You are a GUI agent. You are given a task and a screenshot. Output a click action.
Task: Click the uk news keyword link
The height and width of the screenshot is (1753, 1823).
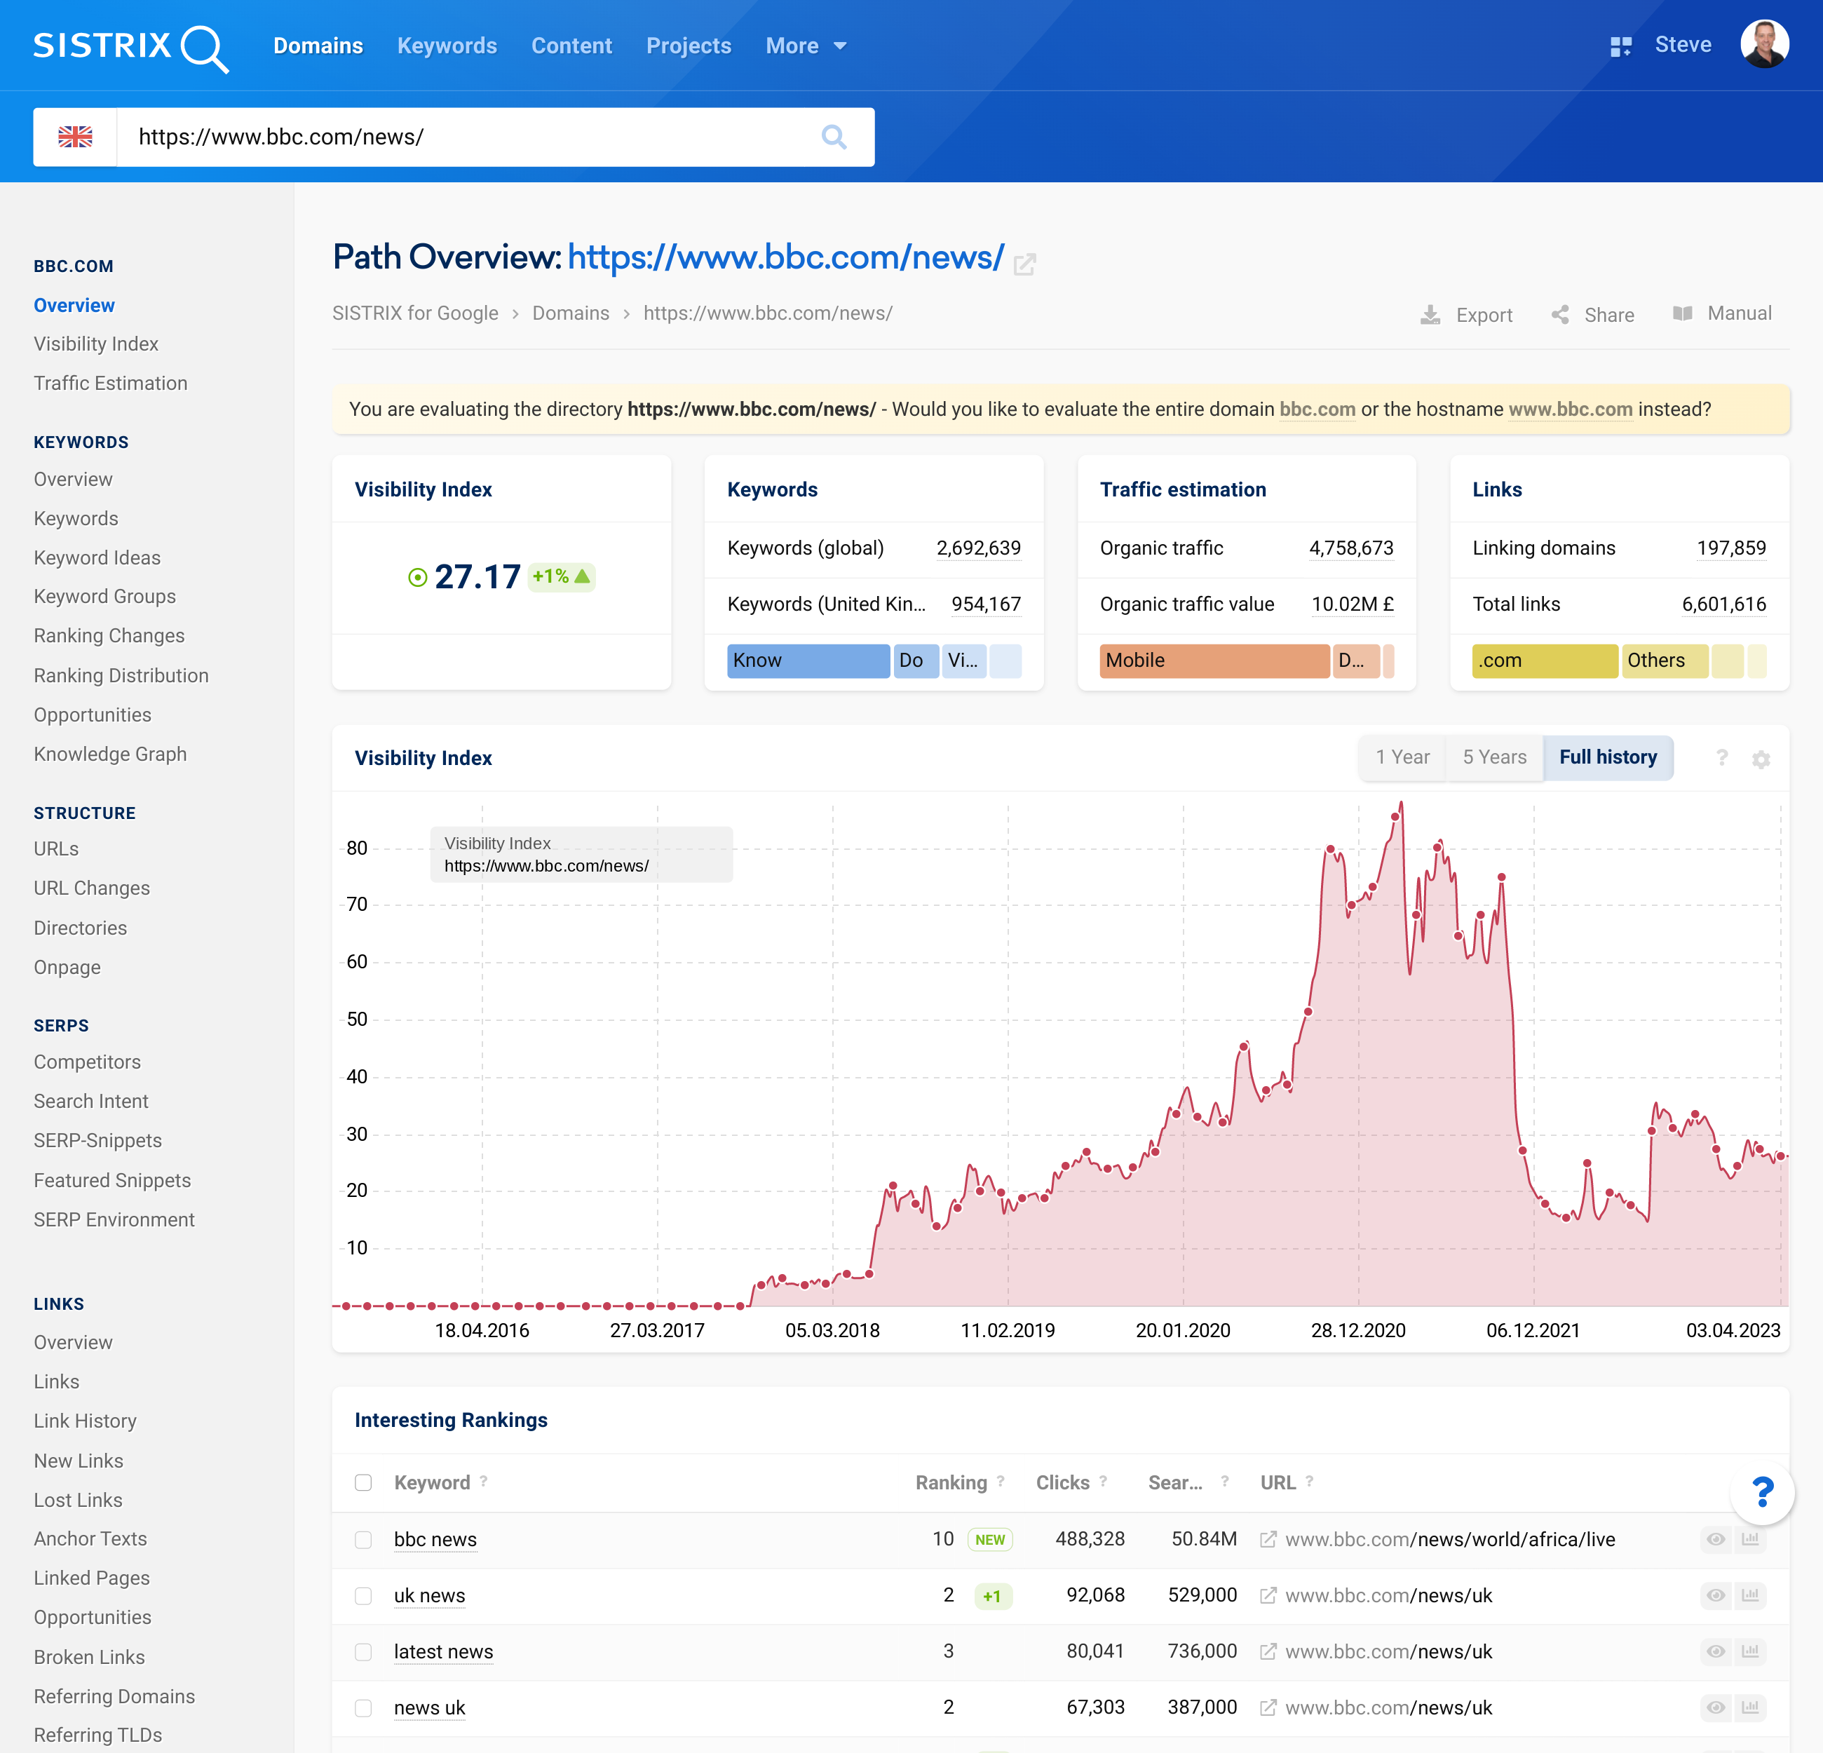pyautogui.click(x=430, y=1596)
